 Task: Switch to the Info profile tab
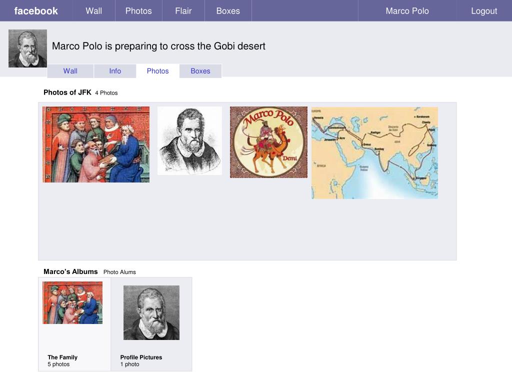coord(115,71)
